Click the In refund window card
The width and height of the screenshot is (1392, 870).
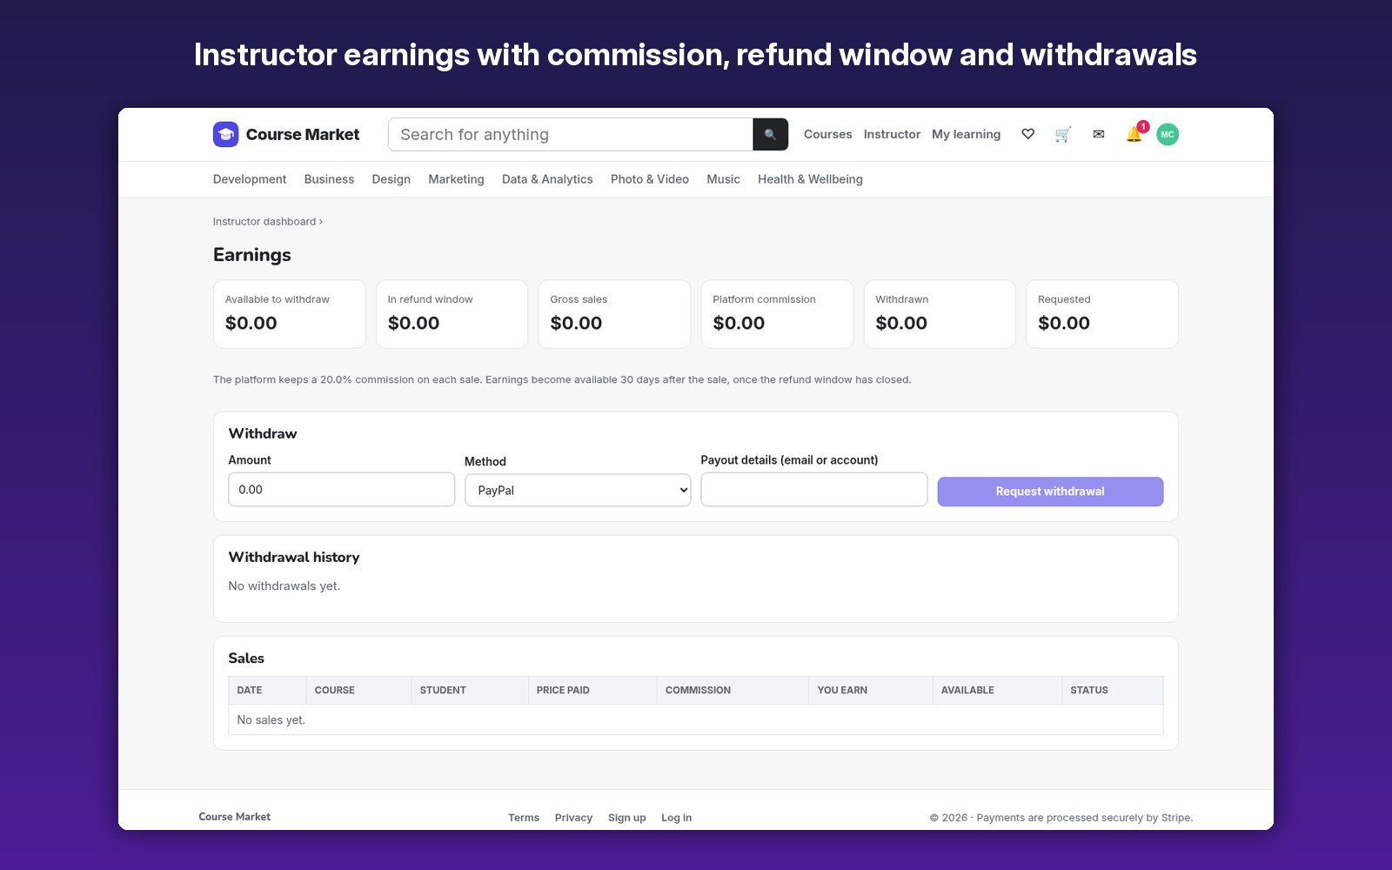pyautogui.click(x=452, y=314)
